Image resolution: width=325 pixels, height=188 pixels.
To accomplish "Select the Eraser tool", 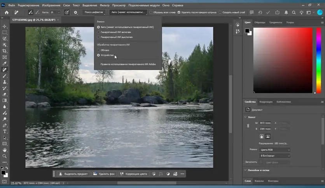I will (x=4, y=94).
